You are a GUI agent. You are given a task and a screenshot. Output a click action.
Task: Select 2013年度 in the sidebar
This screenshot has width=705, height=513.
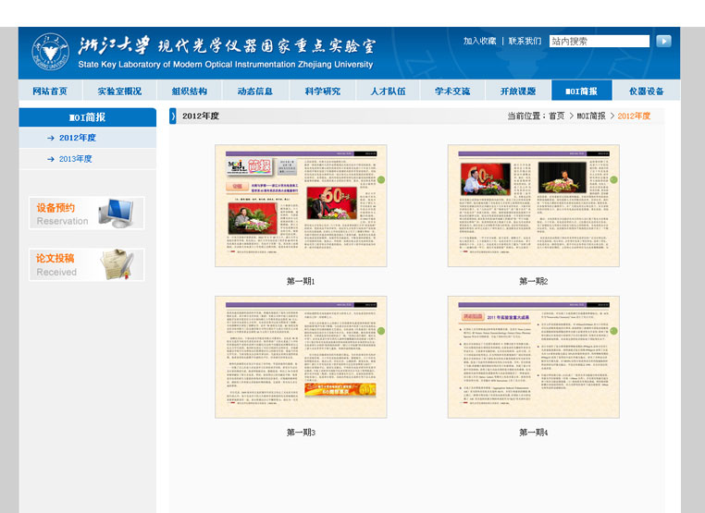[x=78, y=159]
